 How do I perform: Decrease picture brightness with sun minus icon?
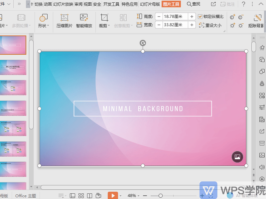(x=241, y=26)
